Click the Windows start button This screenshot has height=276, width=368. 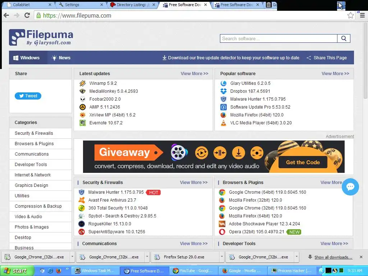click(x=17, y=271)
